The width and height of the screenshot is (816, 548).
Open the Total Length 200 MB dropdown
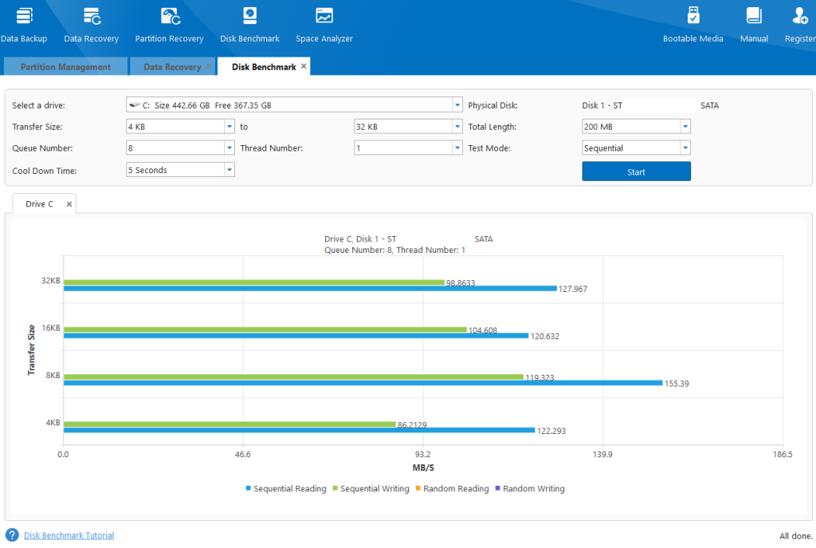pyautogui.click(x=685, y=127)
